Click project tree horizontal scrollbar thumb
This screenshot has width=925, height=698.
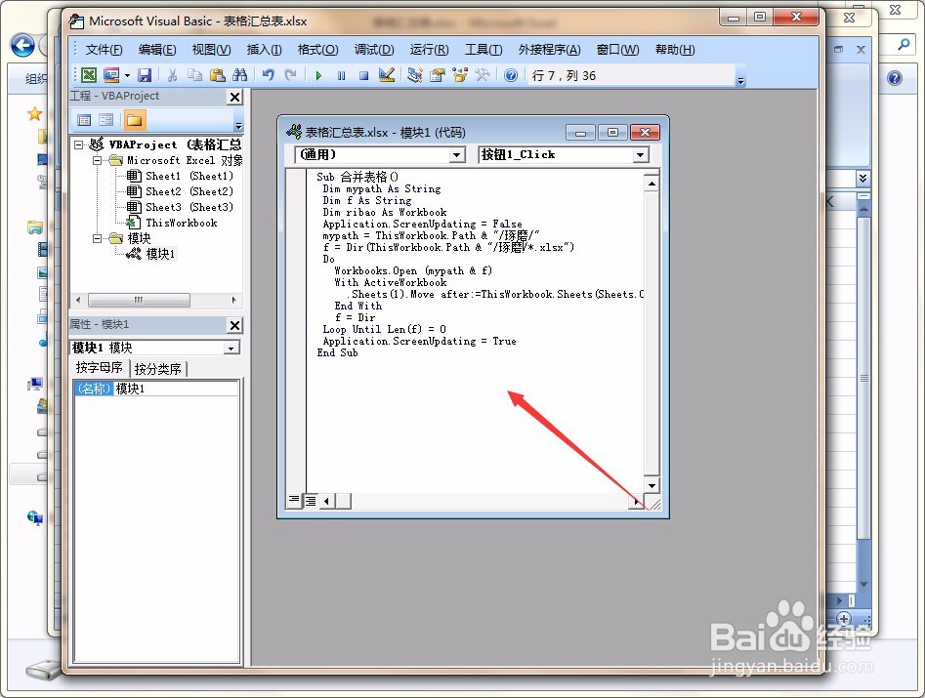139,300
